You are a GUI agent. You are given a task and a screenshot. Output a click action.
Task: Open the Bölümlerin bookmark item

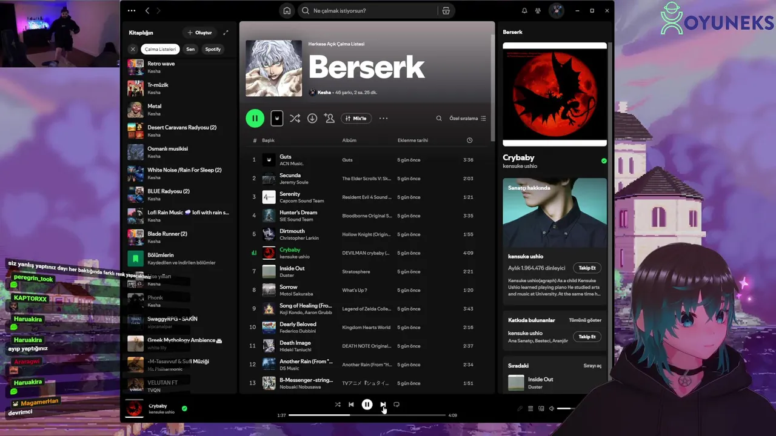pos(178,259)
